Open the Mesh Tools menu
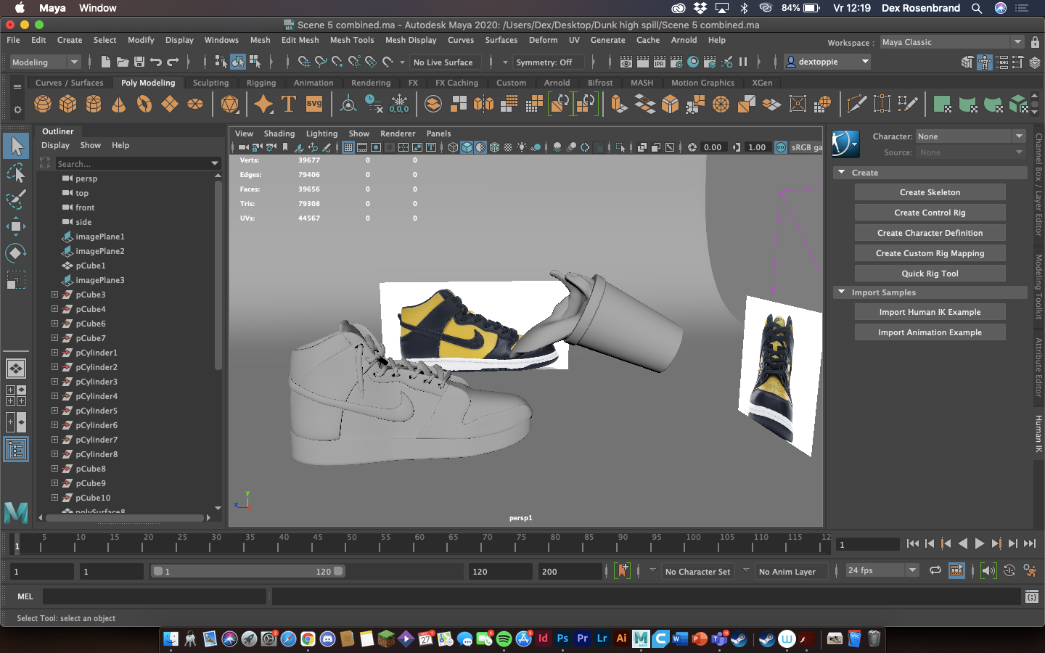The image size is (1045, 653). coord(352,40)
